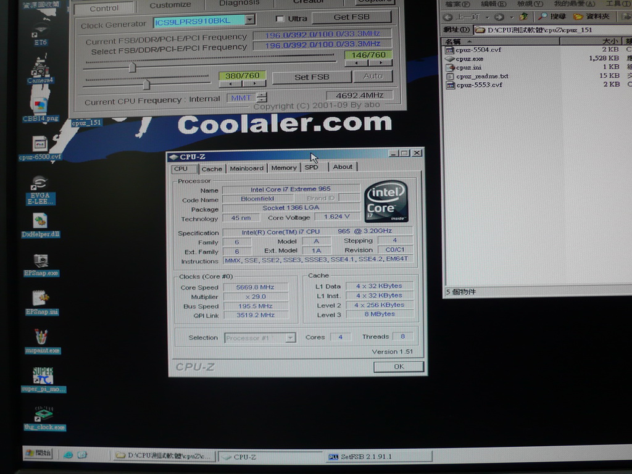Switch to the D:\CPU folder taskbar button
This screenshot has width=632, height=474.
pyautogui.click(x=163, y=455)
